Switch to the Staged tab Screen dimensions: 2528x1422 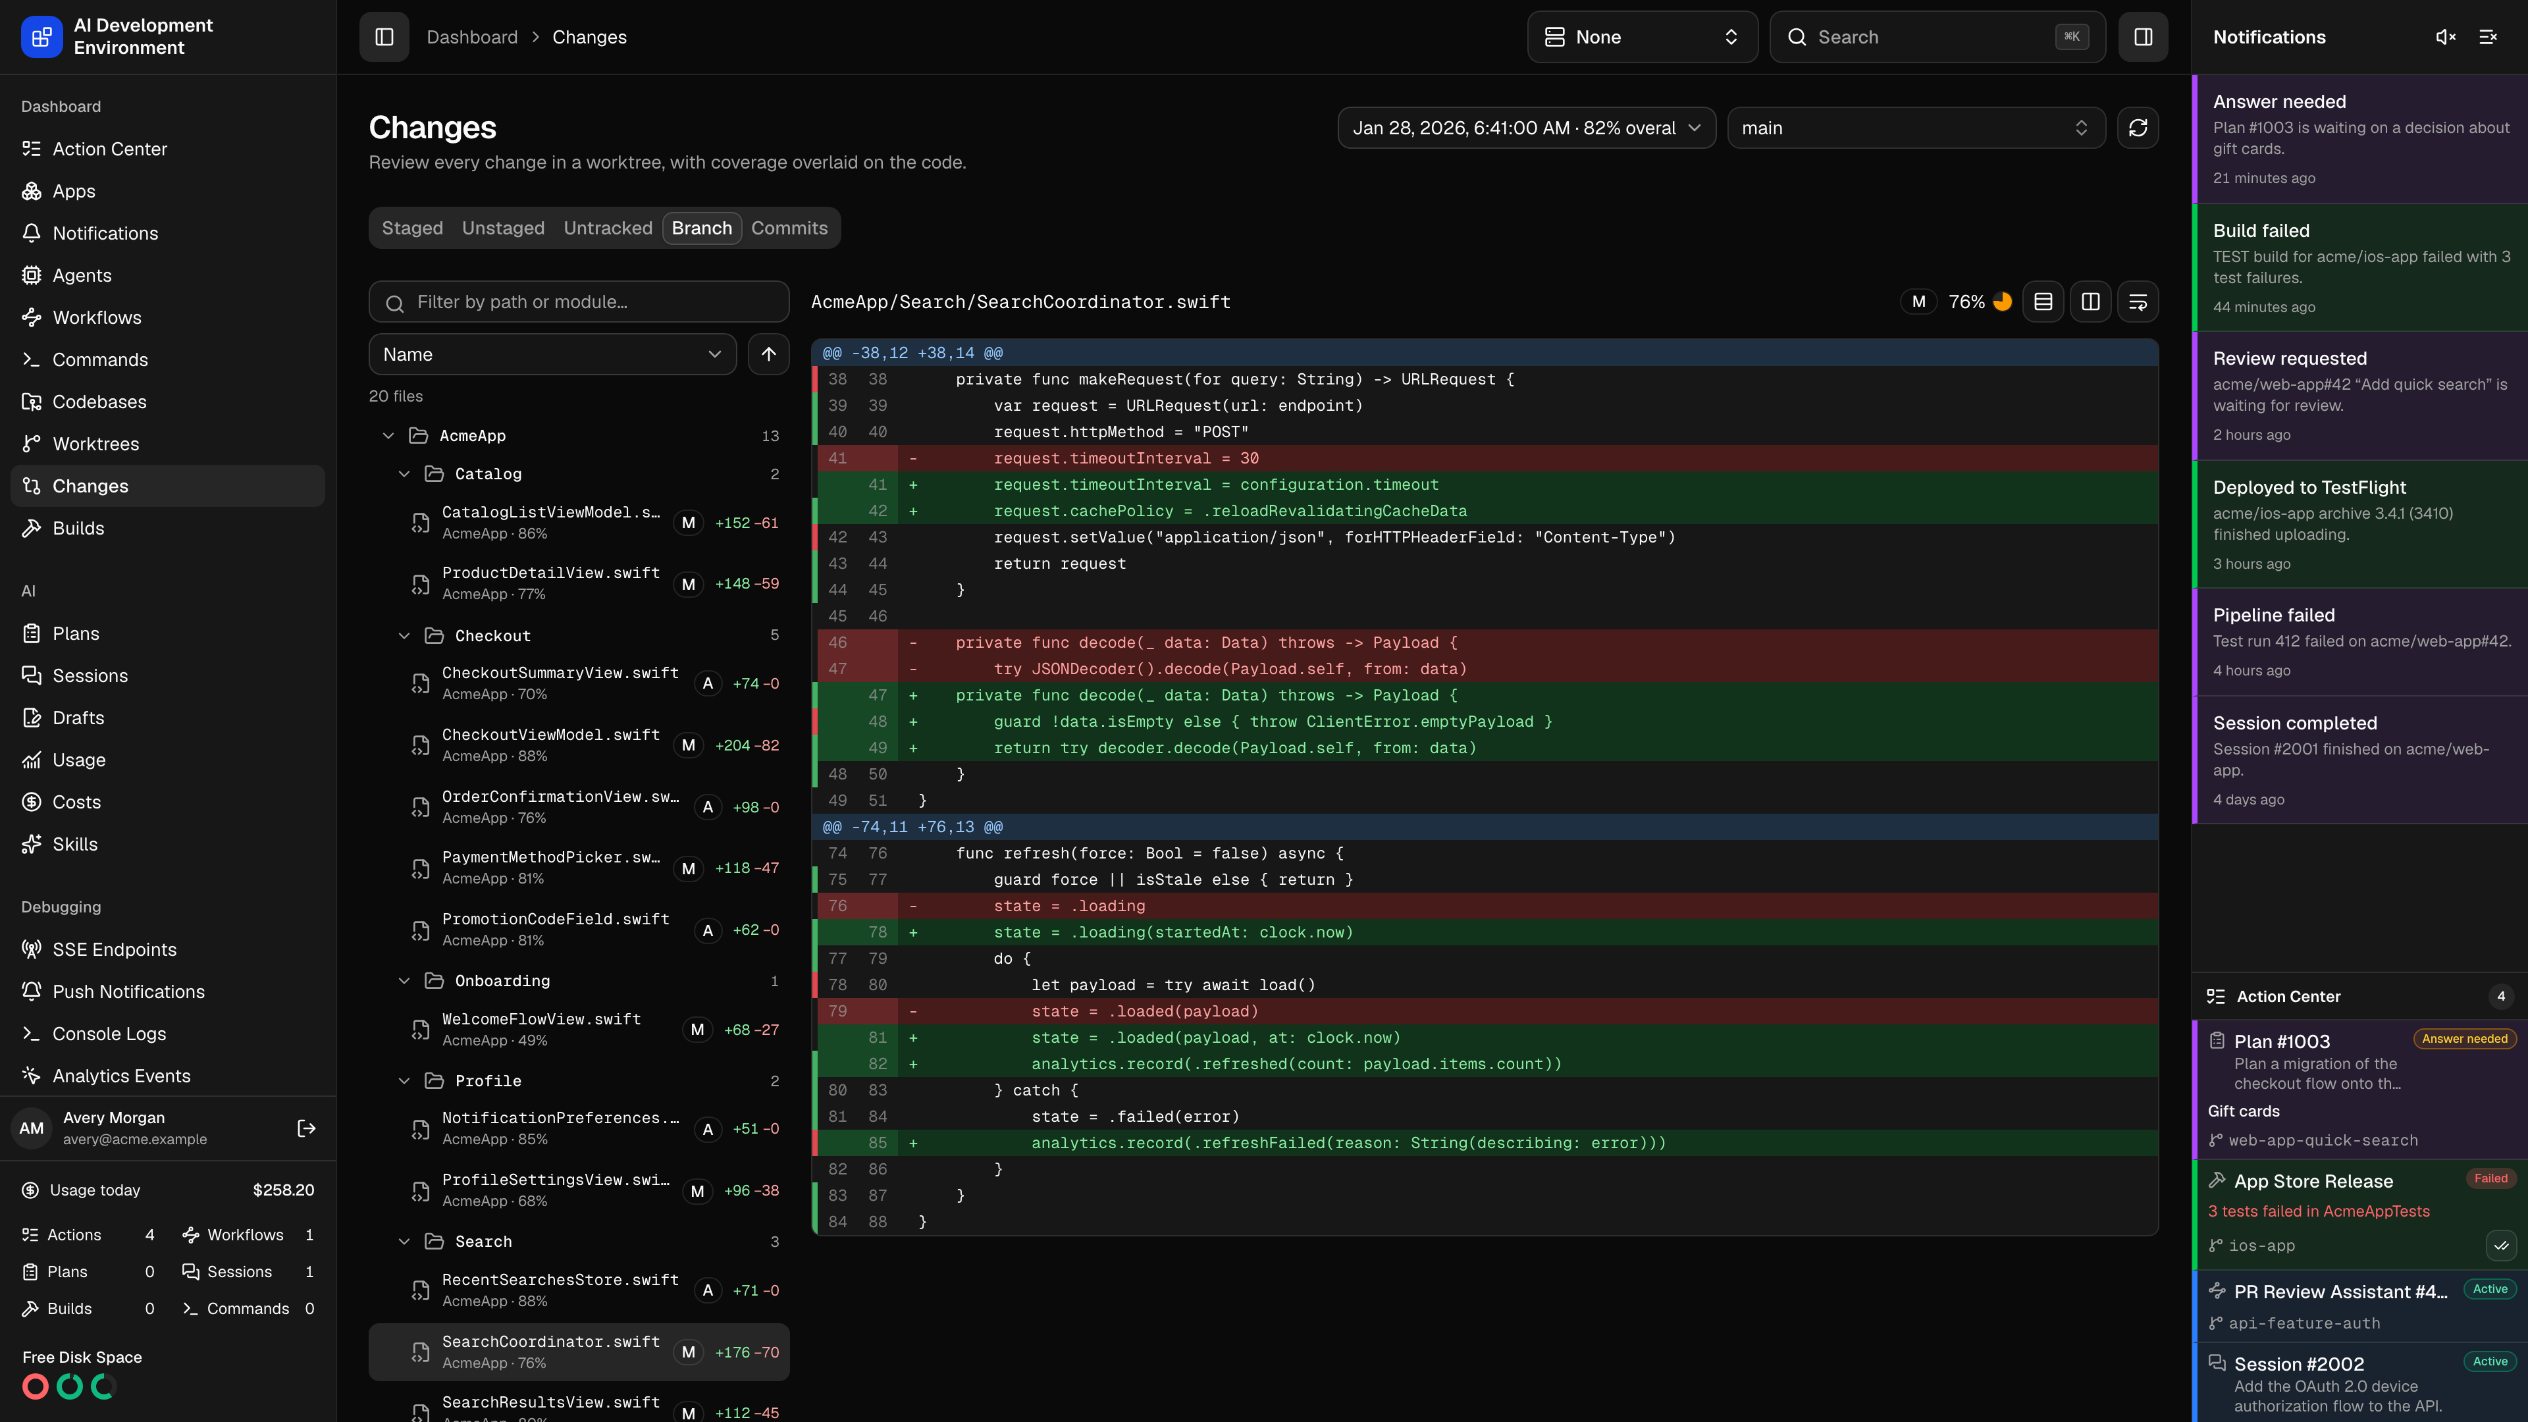(412, 228)
